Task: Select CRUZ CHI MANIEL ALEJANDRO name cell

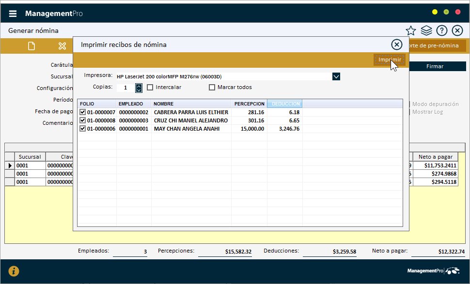Action: [x=190, y=120]
